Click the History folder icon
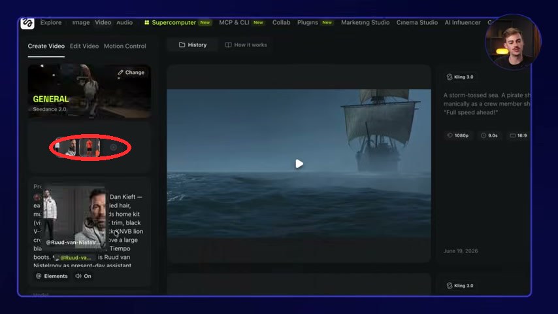Viewport: 558px width, 314px height. 182,45
